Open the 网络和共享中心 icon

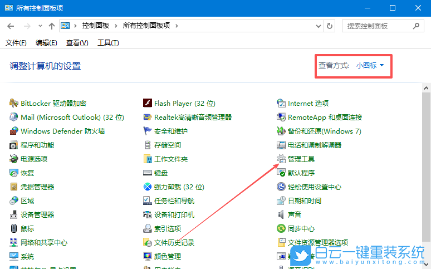tap(14, 242)
